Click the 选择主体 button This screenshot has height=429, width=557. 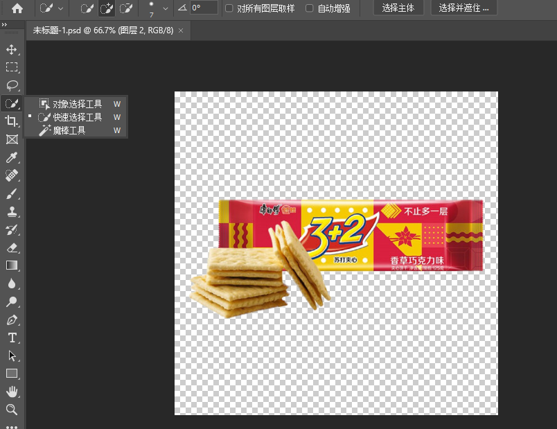398,8
